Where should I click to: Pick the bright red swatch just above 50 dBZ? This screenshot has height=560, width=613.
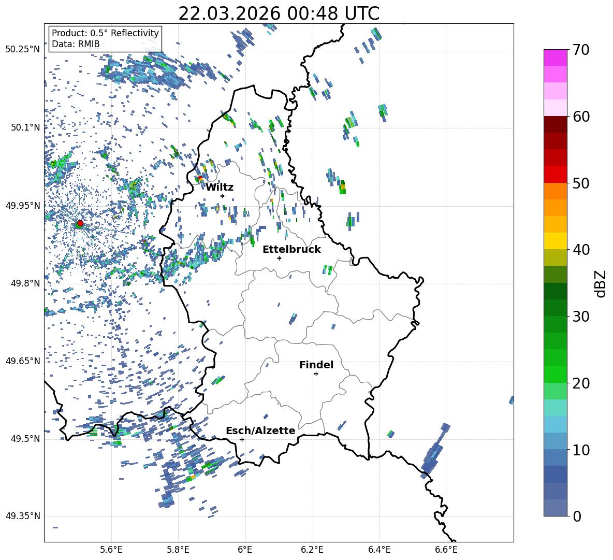tap(556, 174)
